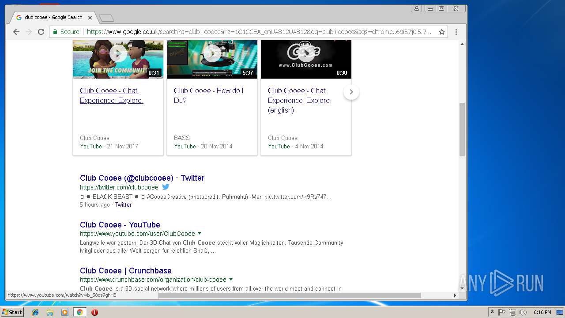Launch Internet Explorer from taskbar
This screenshot has width=565, height=318.
pyautogui.click(x=35, y=312)
